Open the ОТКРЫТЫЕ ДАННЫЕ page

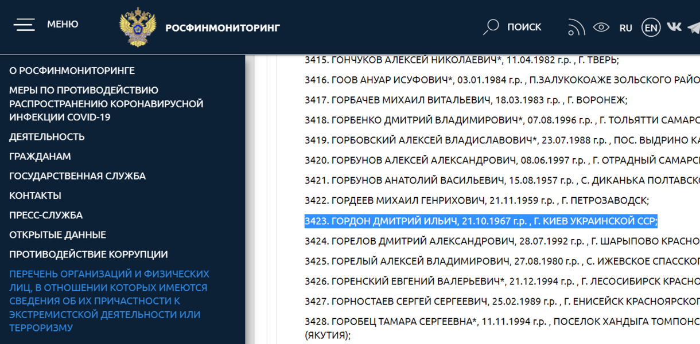(57, 234)
